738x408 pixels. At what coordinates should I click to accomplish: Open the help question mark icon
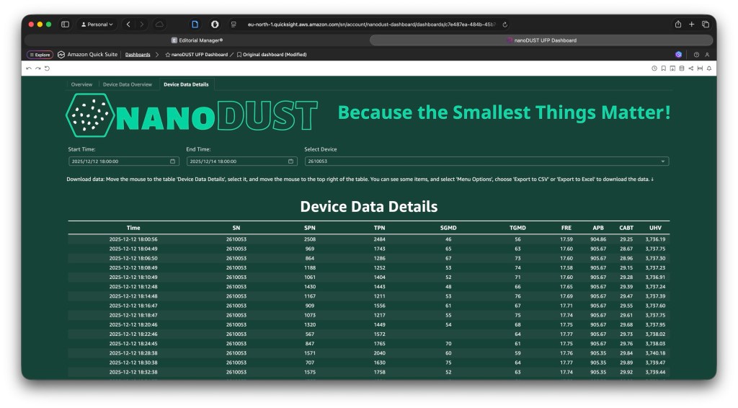coord(696,54)
